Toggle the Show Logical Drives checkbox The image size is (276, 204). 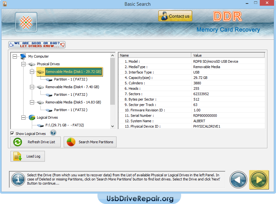[12, 133]
